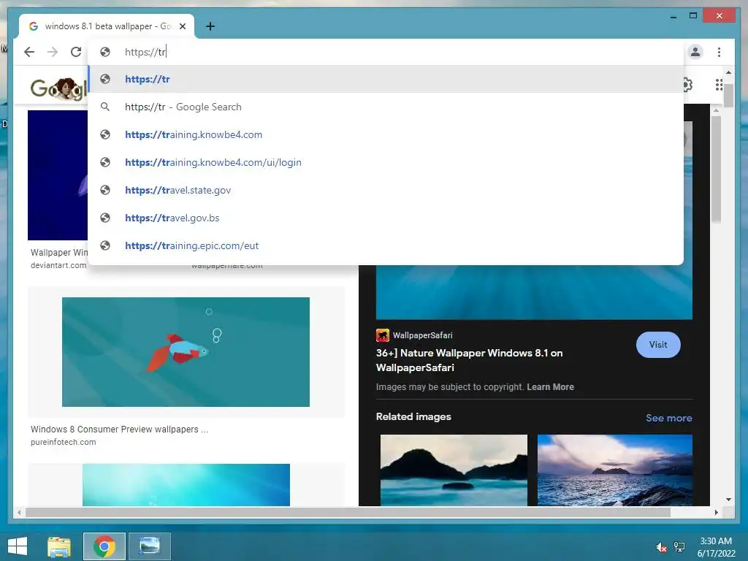Select the windows 8.1 beta wallpaper tab
The image size is (748, 561).
point(107,26)
